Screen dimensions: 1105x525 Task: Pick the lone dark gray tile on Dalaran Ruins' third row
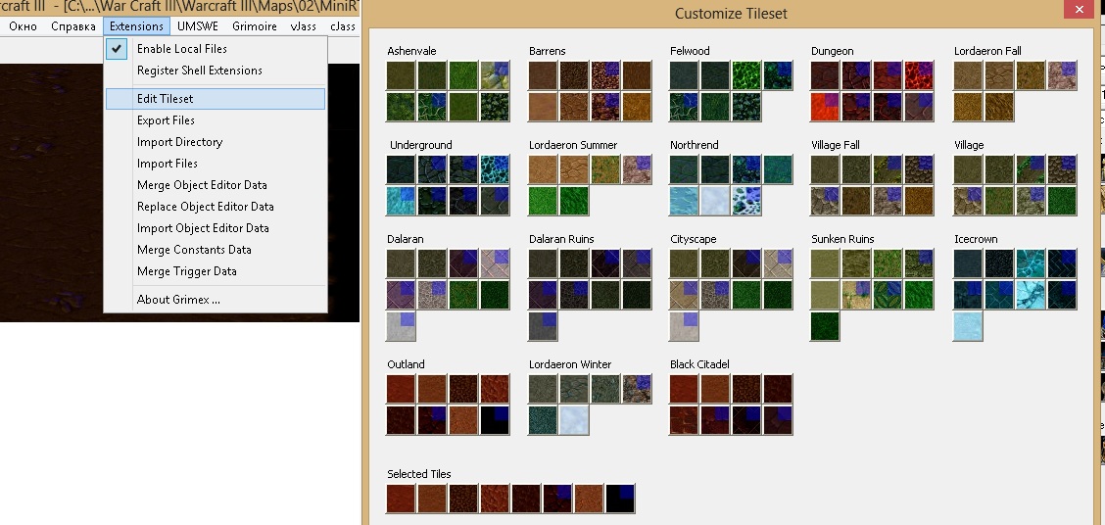point(544,326)
